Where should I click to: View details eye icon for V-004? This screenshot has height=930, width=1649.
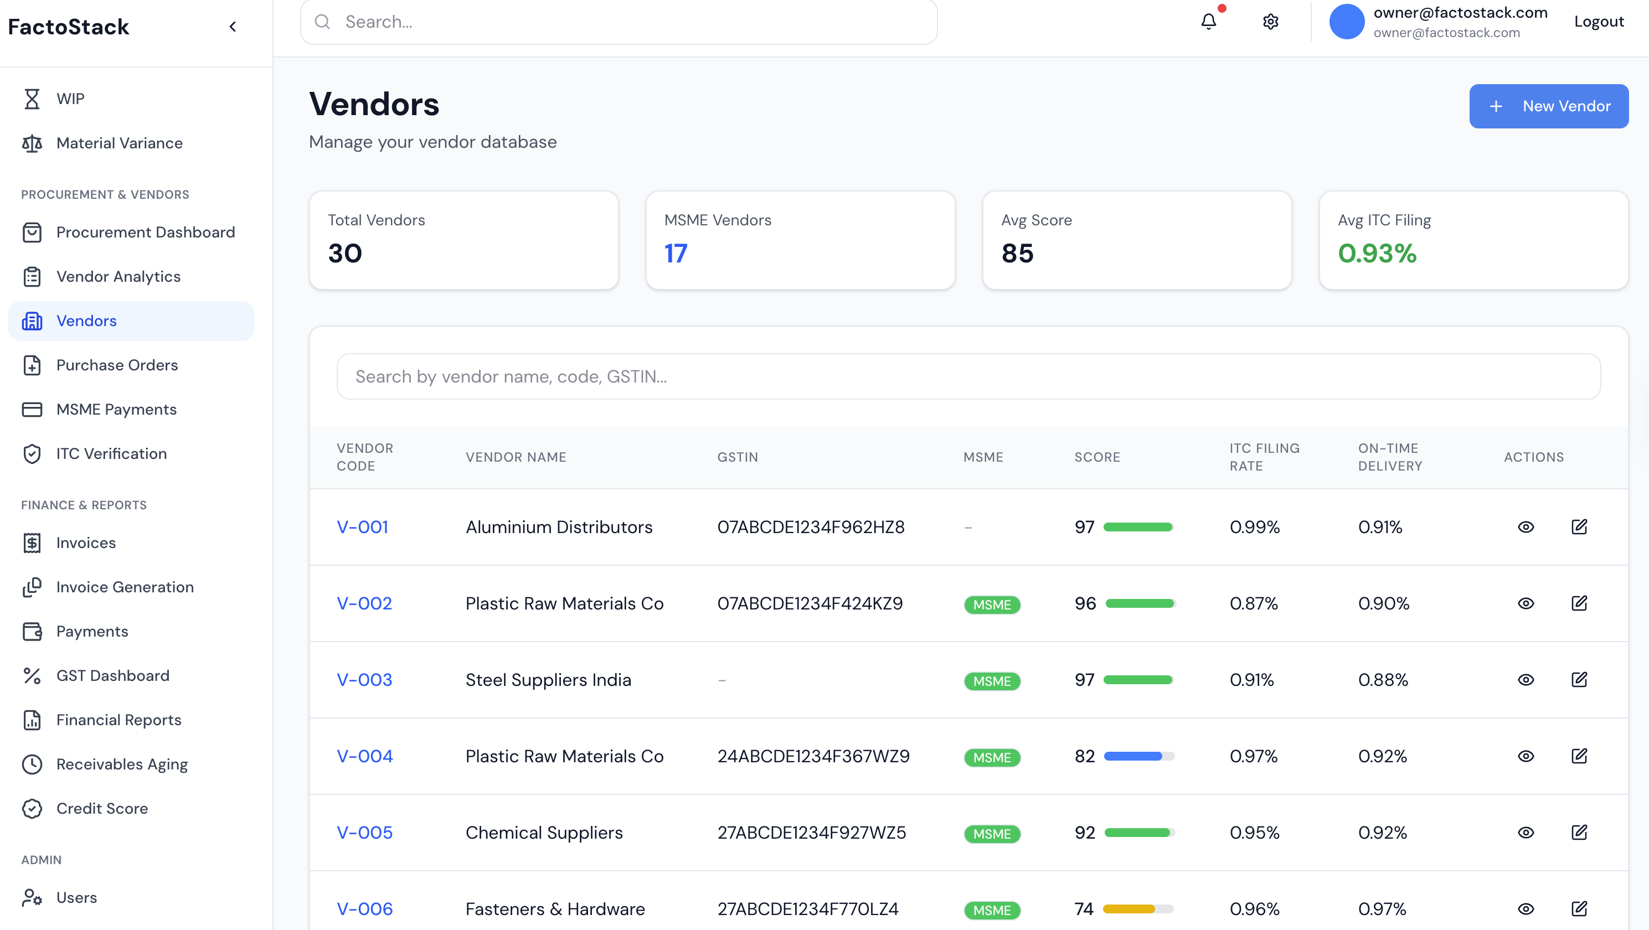point(1526,755)
